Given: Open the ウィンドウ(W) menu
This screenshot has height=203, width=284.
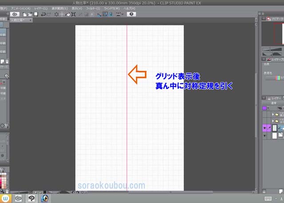Looking at the screenshot, I should [x=112, y=8].
